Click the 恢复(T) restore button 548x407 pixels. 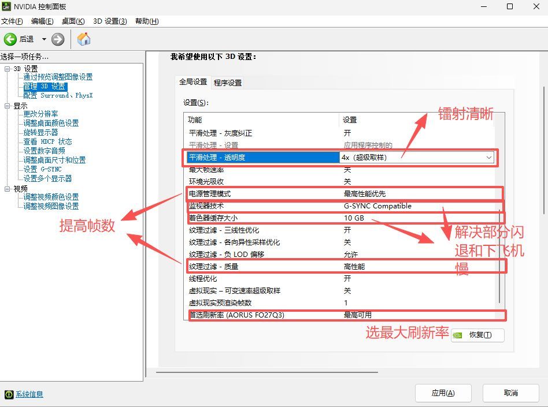pos(477,335)
